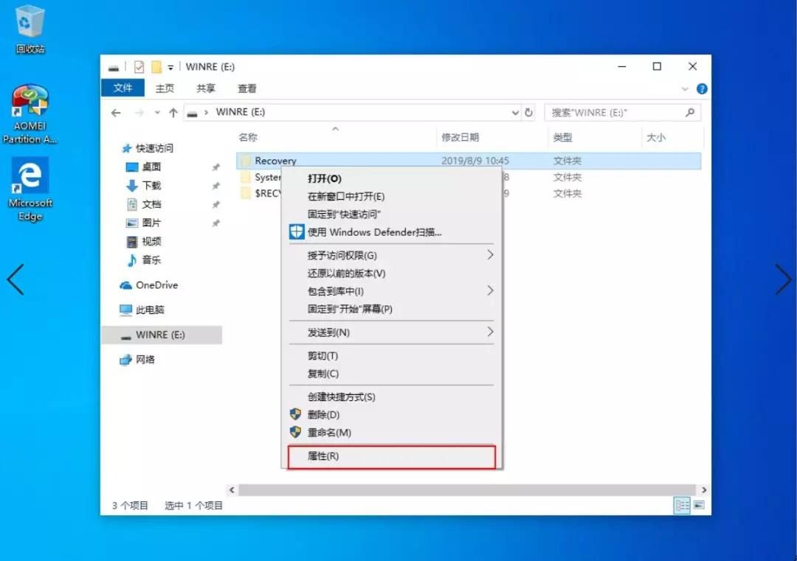Open the 查看 View ribbon tab

(x=246, y=88)
